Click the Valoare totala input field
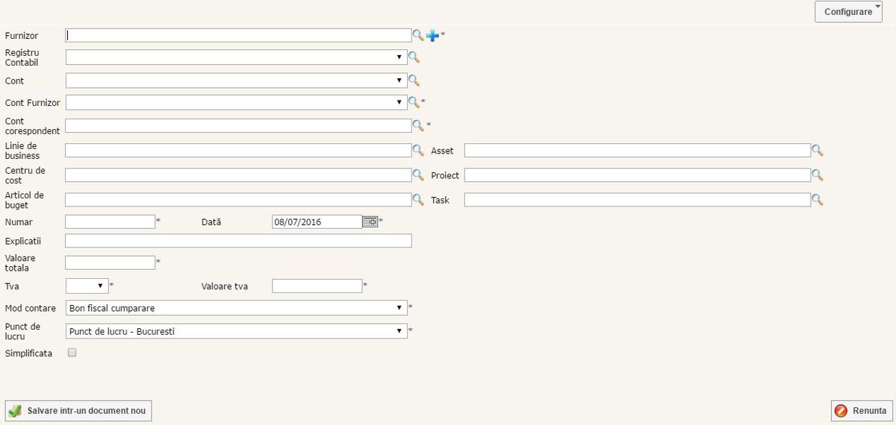The width and height of the screenshot is (896, 425). click(x=111, y=262)
